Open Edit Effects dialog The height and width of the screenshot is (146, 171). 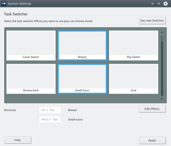tap(152, 109)
